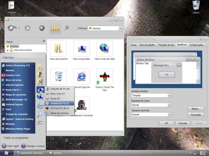Toggle the Folders pane toolbar icon

55,28
